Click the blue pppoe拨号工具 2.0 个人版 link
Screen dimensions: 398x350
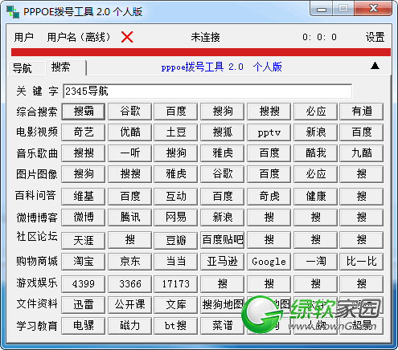[221, 67]
